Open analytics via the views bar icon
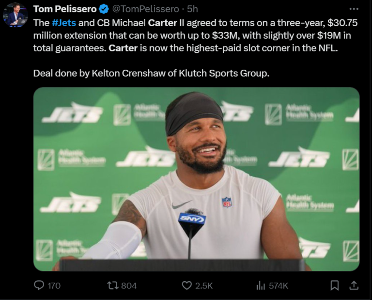This screenshot has width=372, height=300. (x=260, y=285)
